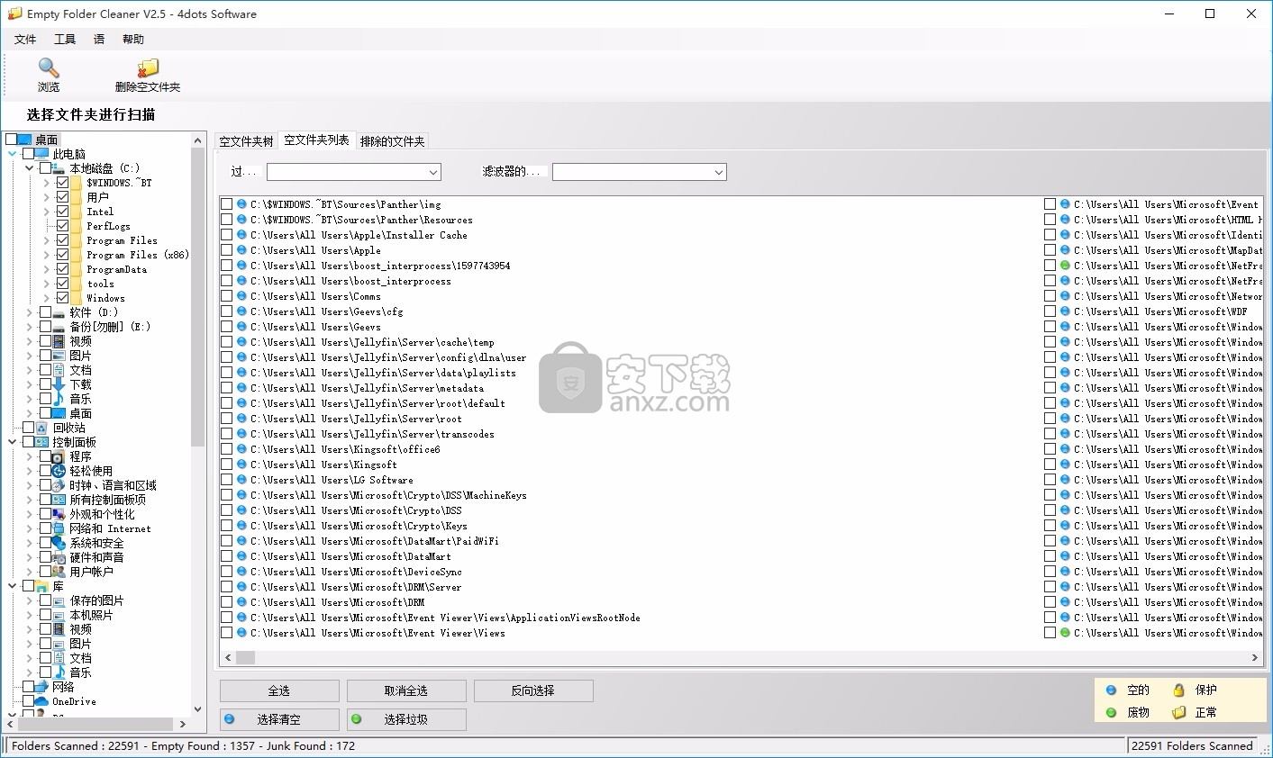Viewport: 1273px width, 758px height.
Task: Click the 控制面板 control panel icon
Action: (41, 442)
